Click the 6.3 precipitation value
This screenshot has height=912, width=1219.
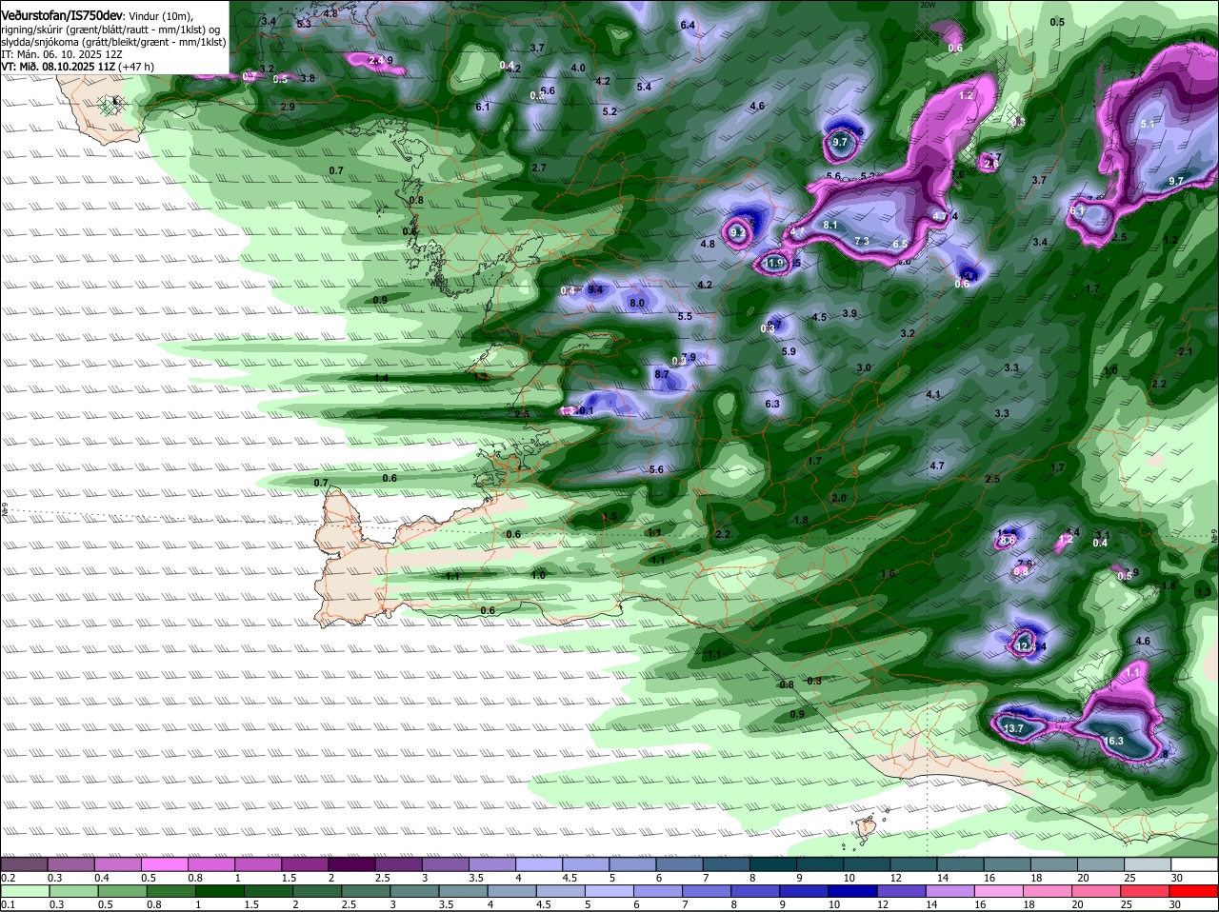point(772,405)
